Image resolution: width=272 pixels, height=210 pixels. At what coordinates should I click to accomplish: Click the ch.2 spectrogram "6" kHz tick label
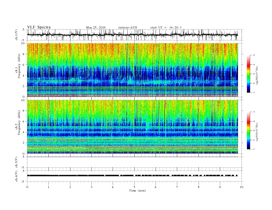tap(24, 121)
